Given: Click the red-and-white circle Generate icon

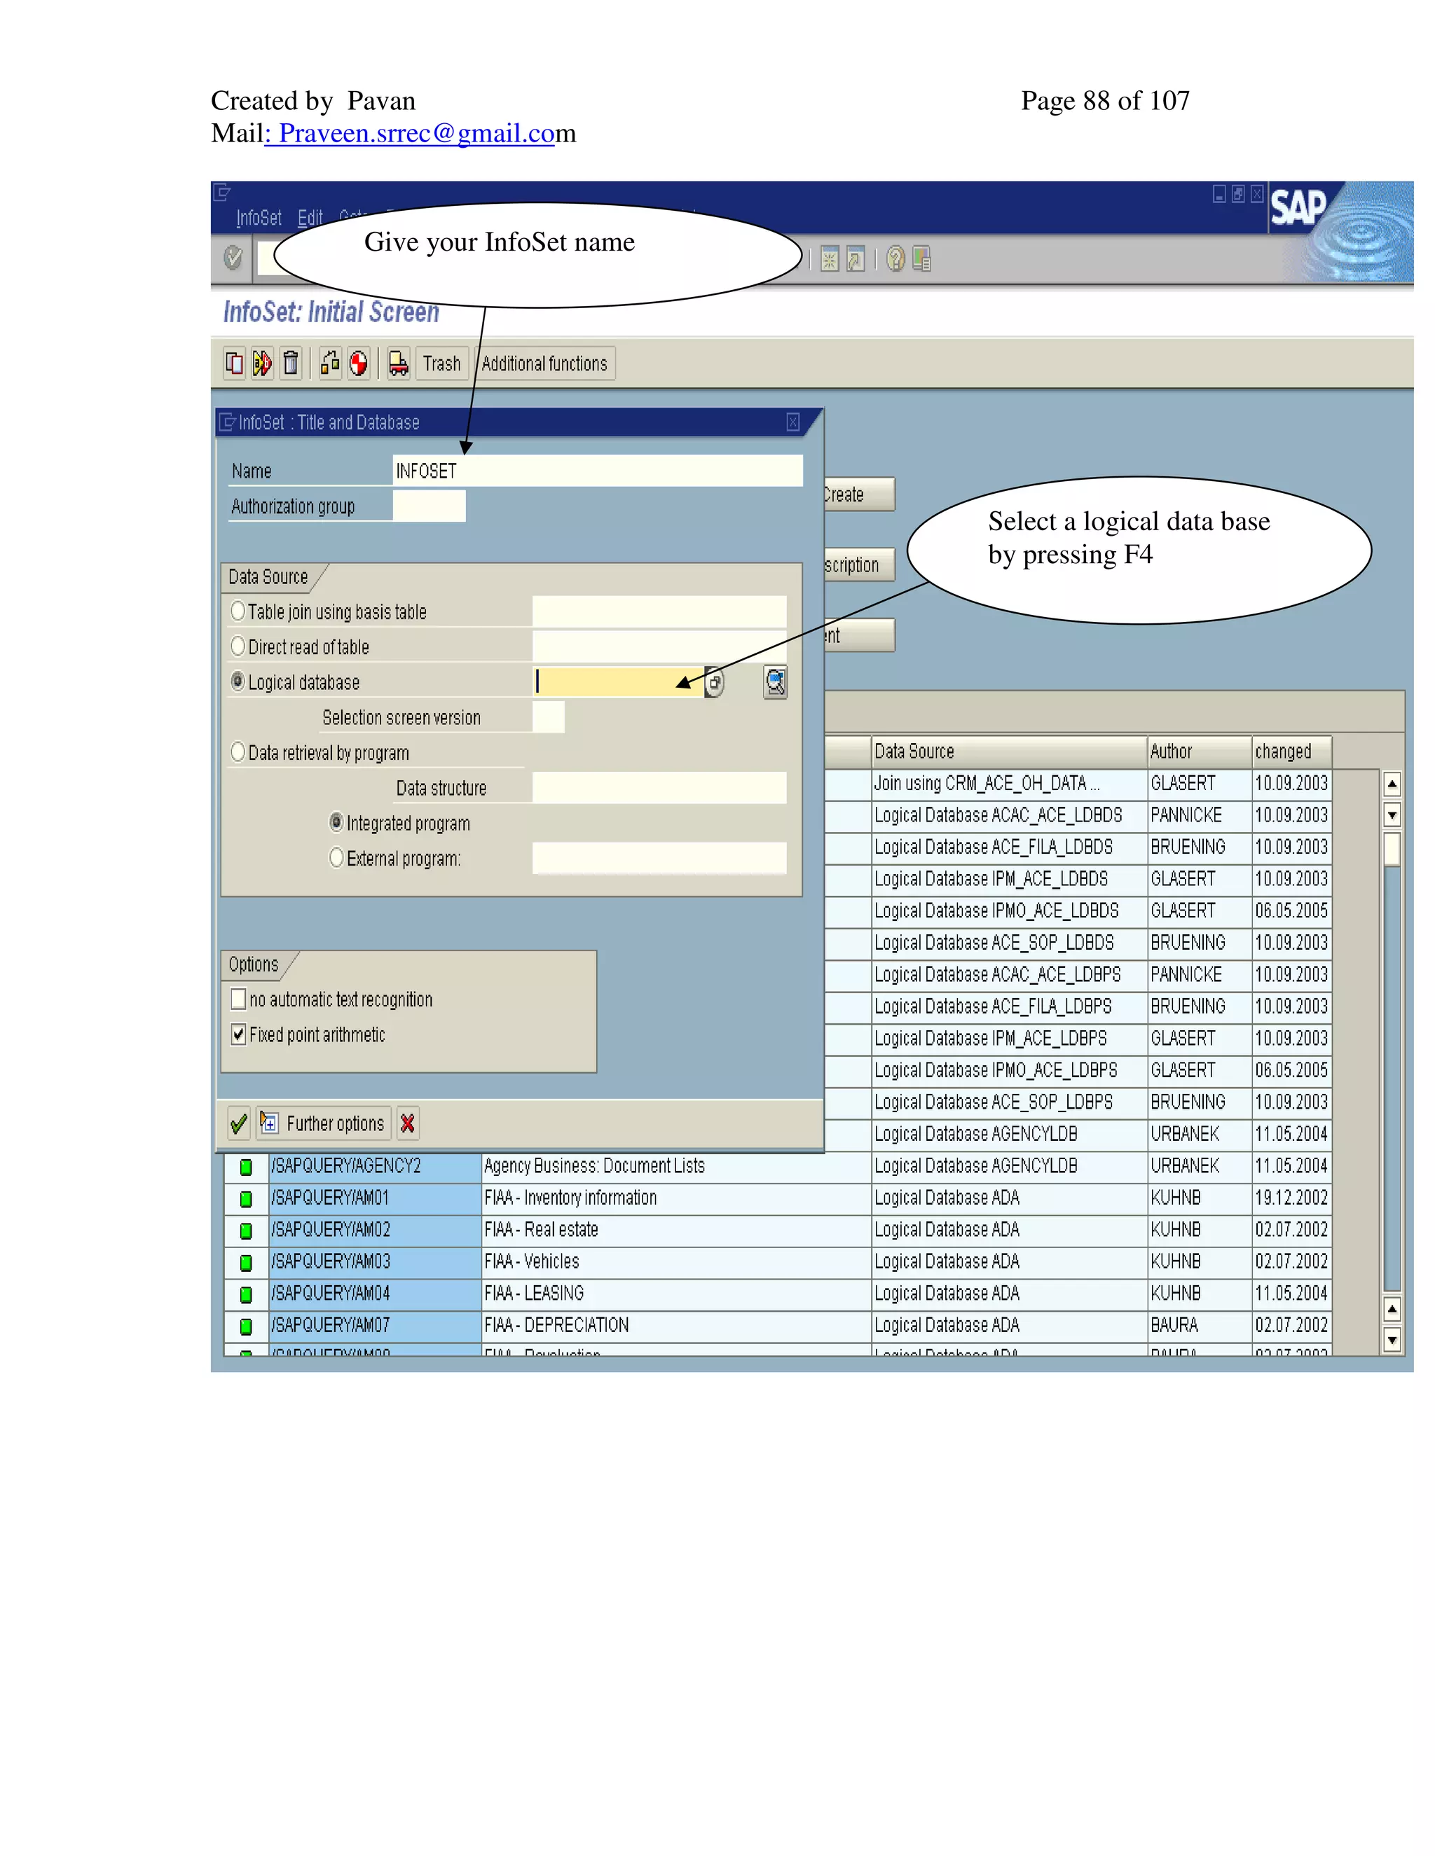Looking at the screenshot, I should 359,363.
